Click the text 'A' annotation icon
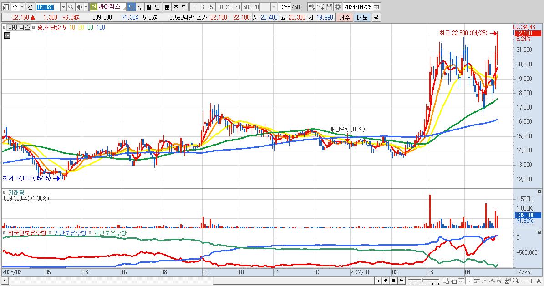544x286 pixels. [539, 281]
